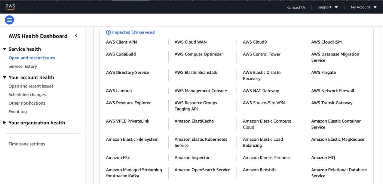
Task: Collapse the Service health section
Action: coord(4,49)
